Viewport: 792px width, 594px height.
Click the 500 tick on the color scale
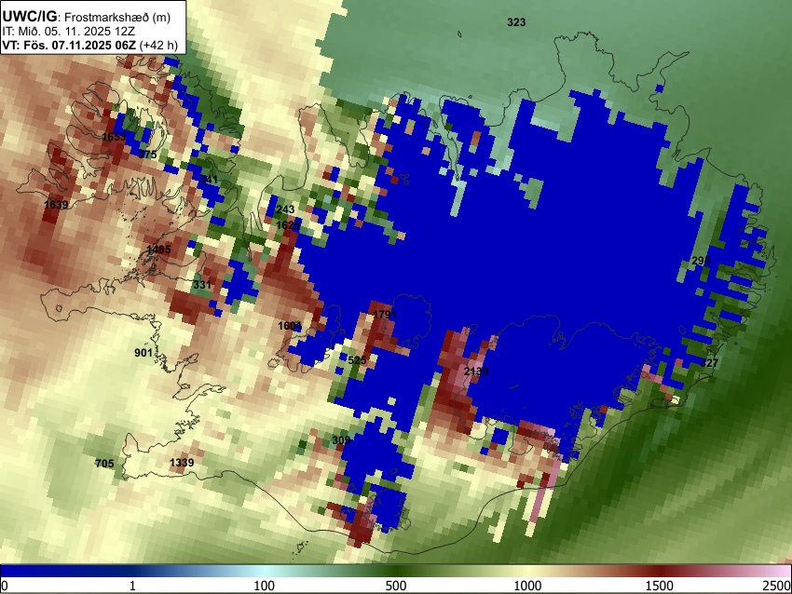395,586
